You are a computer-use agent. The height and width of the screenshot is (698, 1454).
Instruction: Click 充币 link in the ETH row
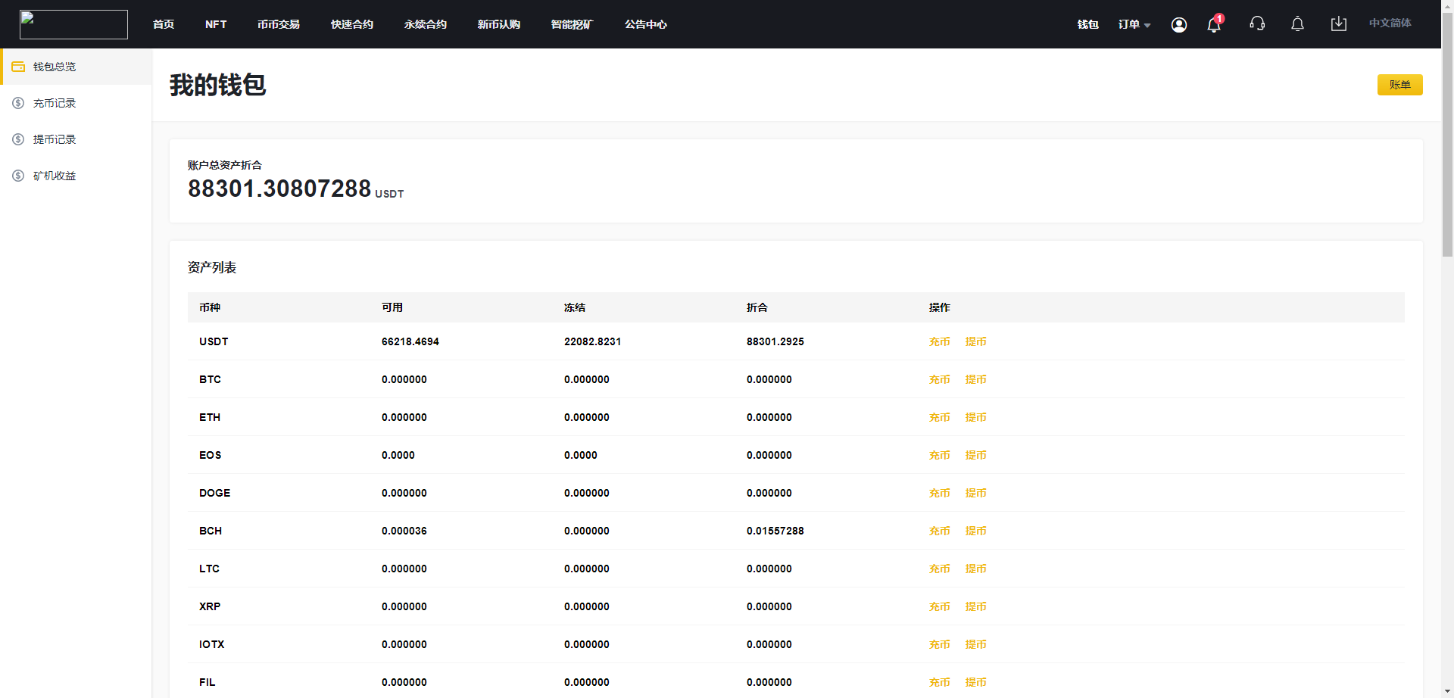click(x=939, y=417)
